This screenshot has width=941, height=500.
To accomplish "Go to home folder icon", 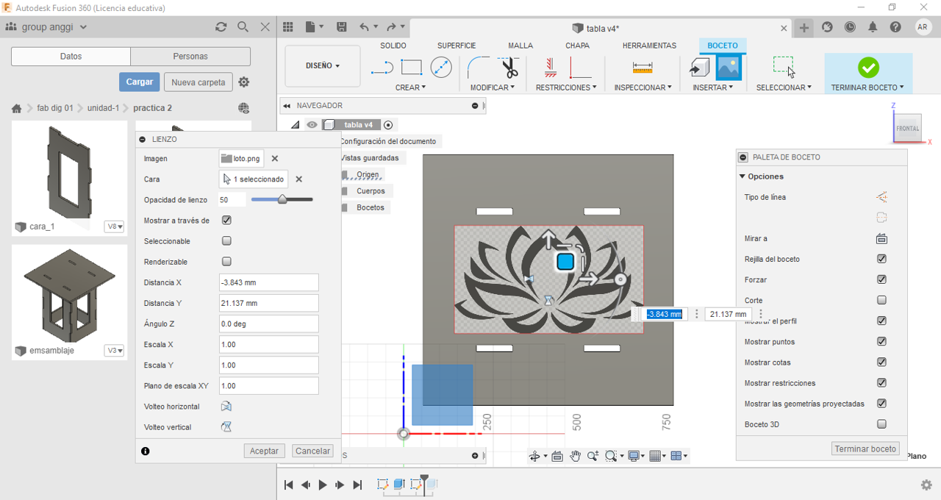I will (16, 108).
